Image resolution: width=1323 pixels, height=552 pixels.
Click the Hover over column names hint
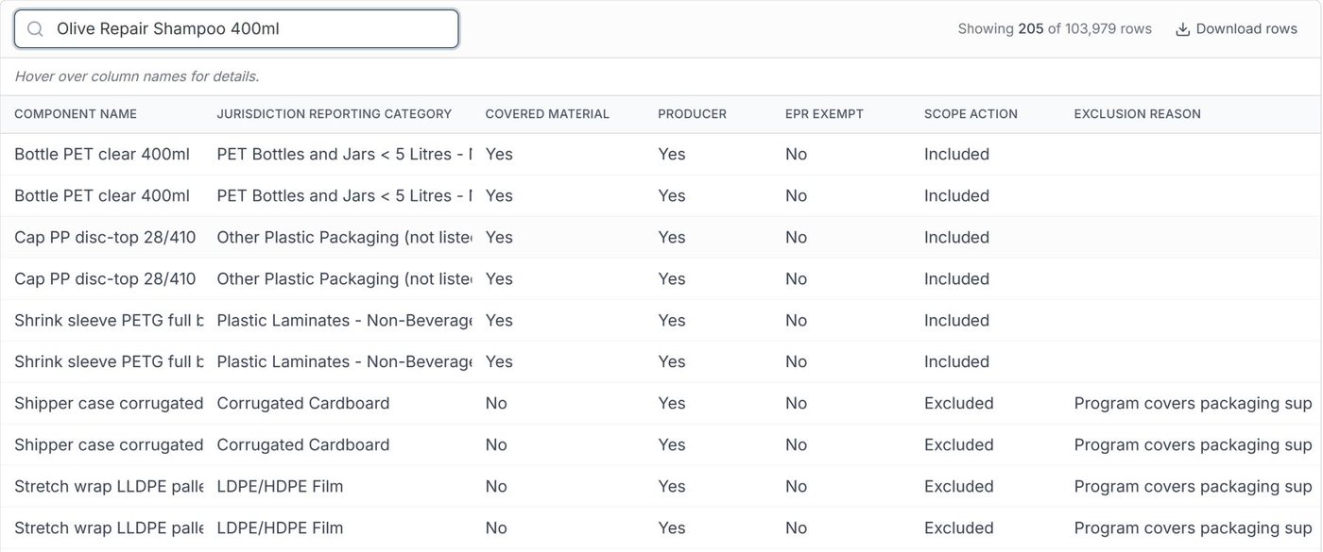coord(136,76)
